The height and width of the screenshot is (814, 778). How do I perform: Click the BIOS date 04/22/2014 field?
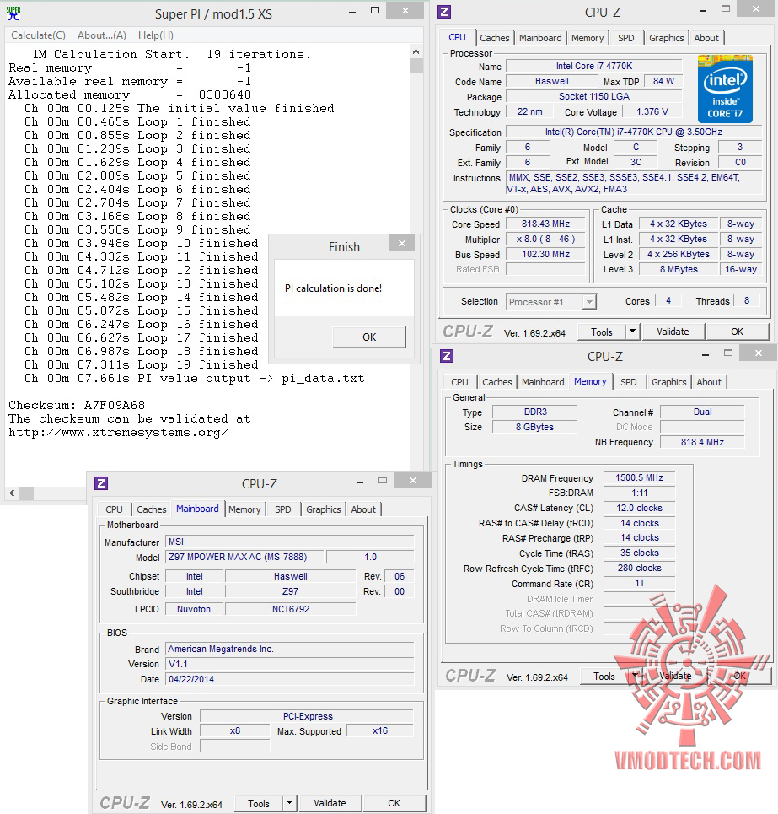[x=290, y=679]
